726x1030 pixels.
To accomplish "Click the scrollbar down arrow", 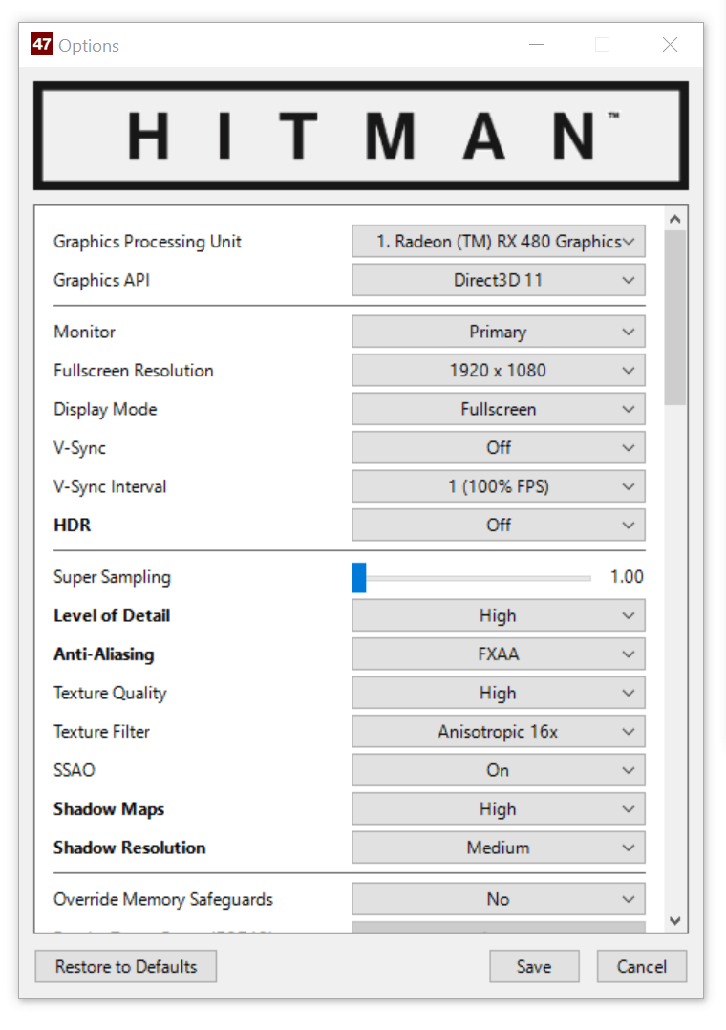I will [674, 920].
